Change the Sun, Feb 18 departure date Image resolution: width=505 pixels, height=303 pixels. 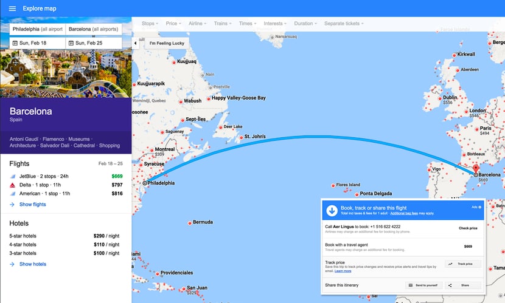pyautogui.click(x=37, y=43)
